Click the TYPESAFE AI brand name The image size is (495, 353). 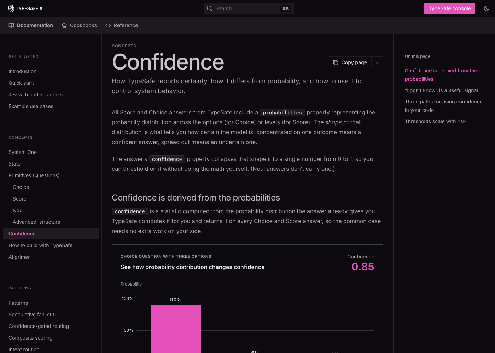(30, 8)
